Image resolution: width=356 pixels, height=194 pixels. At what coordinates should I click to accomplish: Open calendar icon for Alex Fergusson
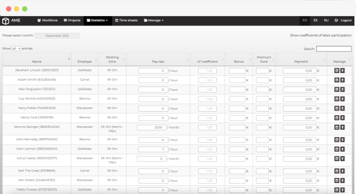(337, 90)
